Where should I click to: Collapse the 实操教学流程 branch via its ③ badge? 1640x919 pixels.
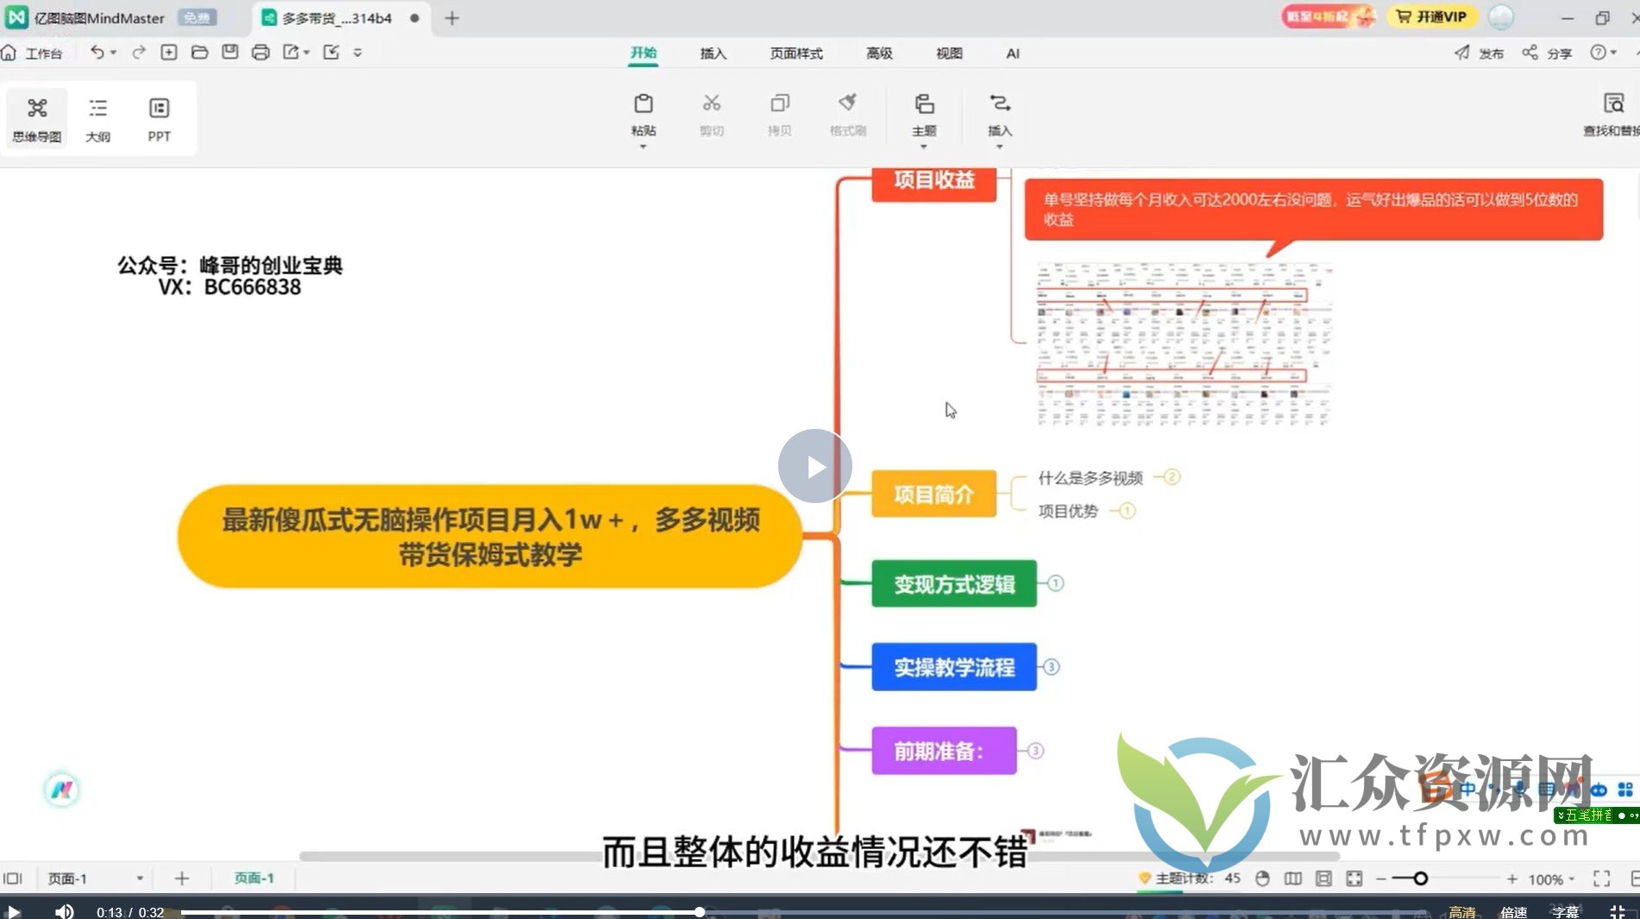[x=1051, y=667]
